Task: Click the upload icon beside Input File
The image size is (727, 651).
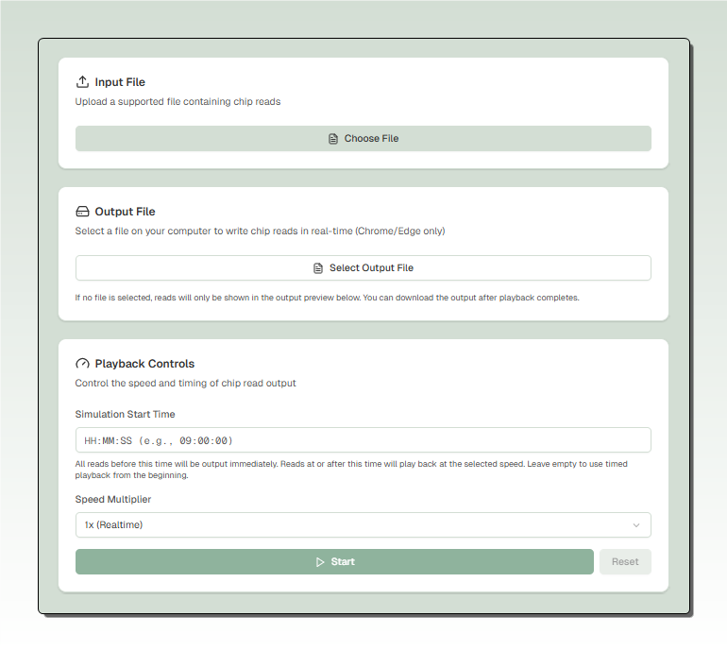Action: (x=82, y=82)
